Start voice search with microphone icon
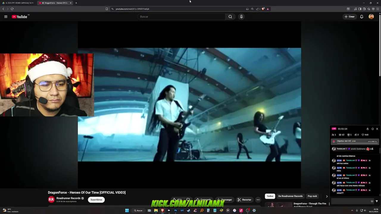Viewport: 381px width, 214px height. pos(241,17)
